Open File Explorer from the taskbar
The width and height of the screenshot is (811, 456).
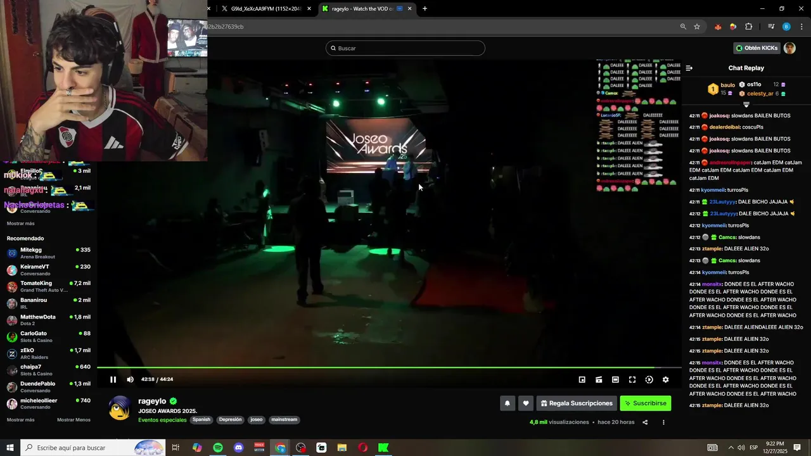coord(342,448)
